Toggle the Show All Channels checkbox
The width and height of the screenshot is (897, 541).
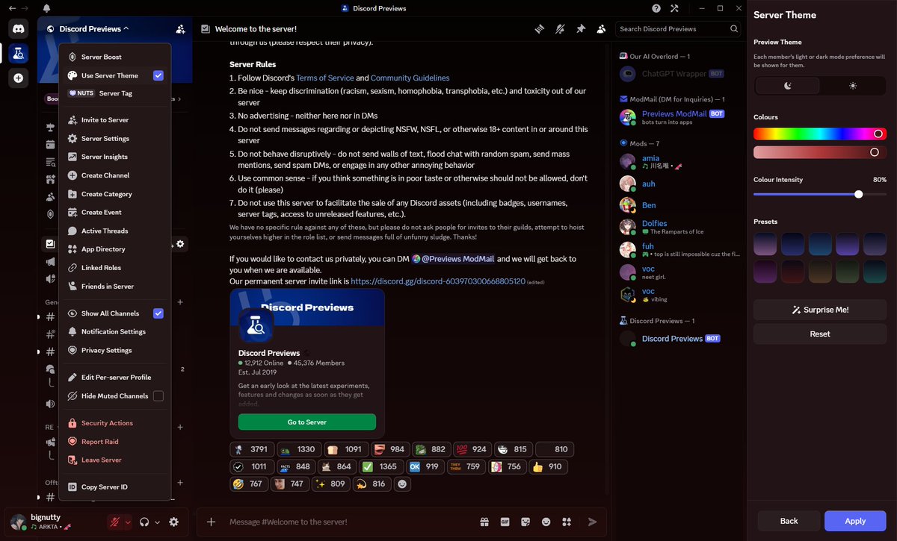(158, 313)
